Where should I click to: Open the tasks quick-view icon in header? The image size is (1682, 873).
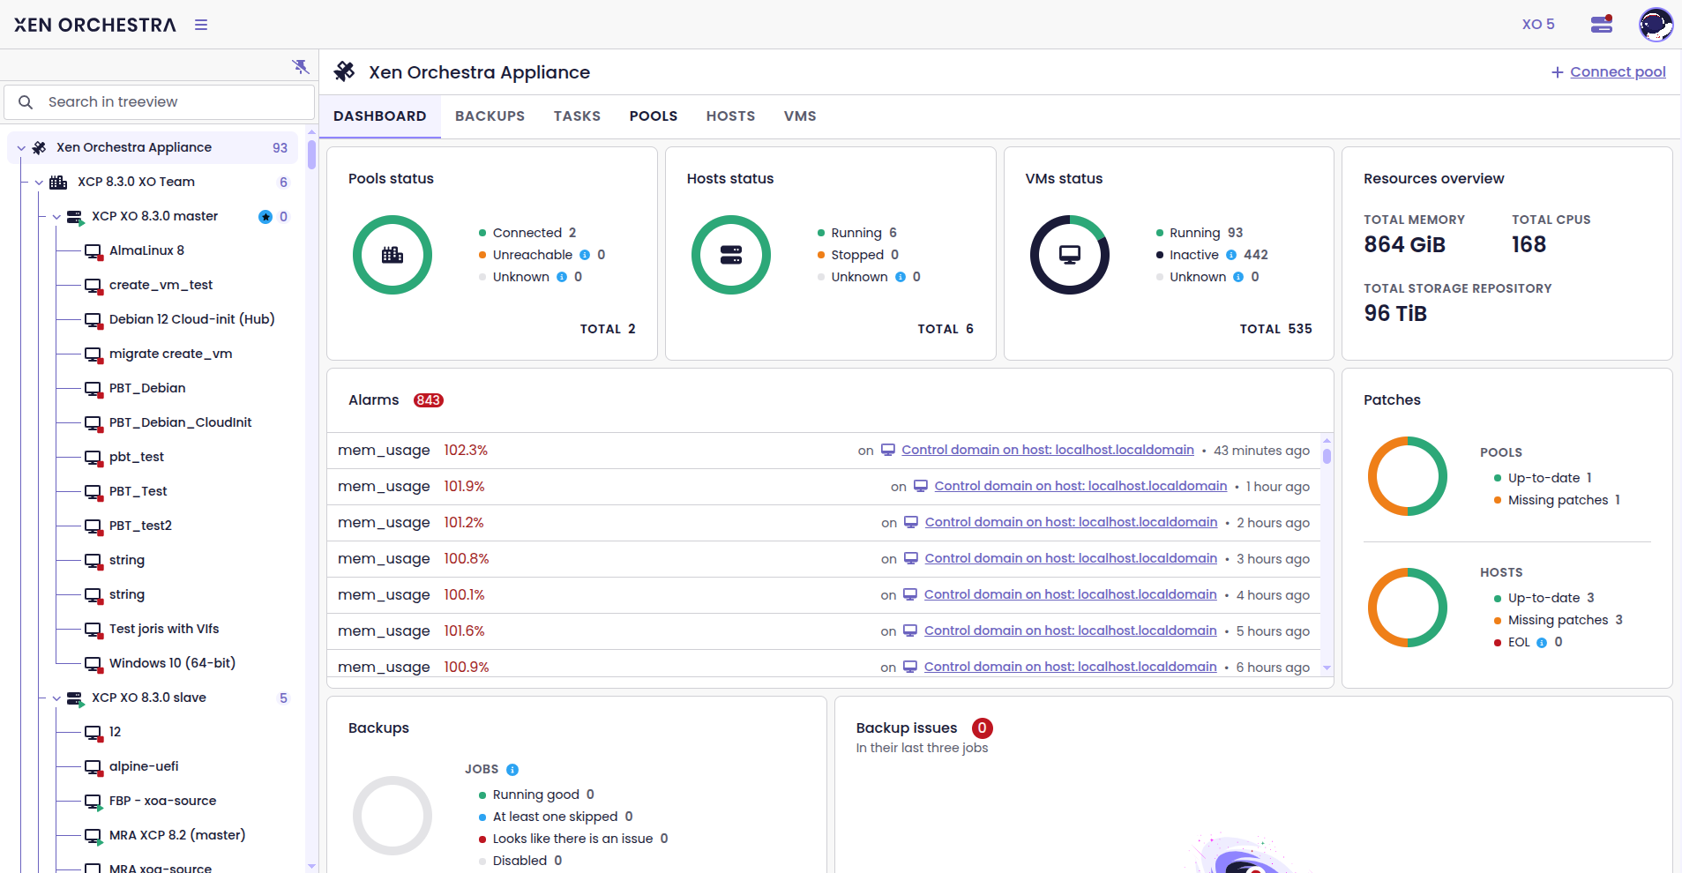(1602, 24)
